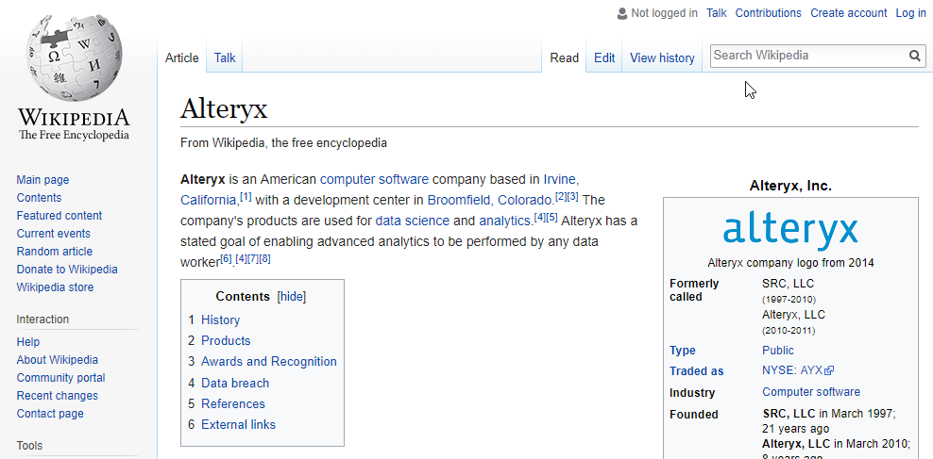
Task: Click citation [8] reference
Action: pyautogui.click(x=264, y=258)
